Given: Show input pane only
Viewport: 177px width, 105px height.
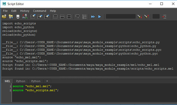Looking at the screenshot, I should pos(62,17).
